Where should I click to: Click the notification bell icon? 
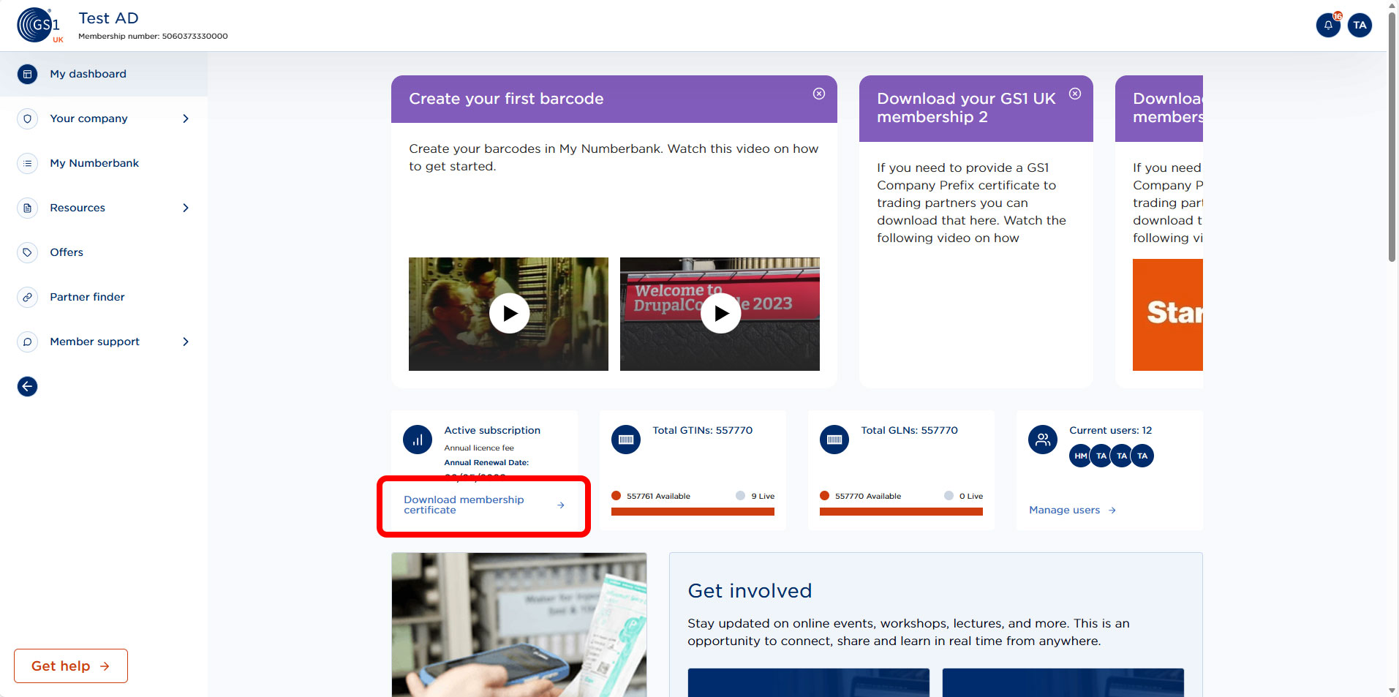pyautogui.click(x=1328, y=25)
